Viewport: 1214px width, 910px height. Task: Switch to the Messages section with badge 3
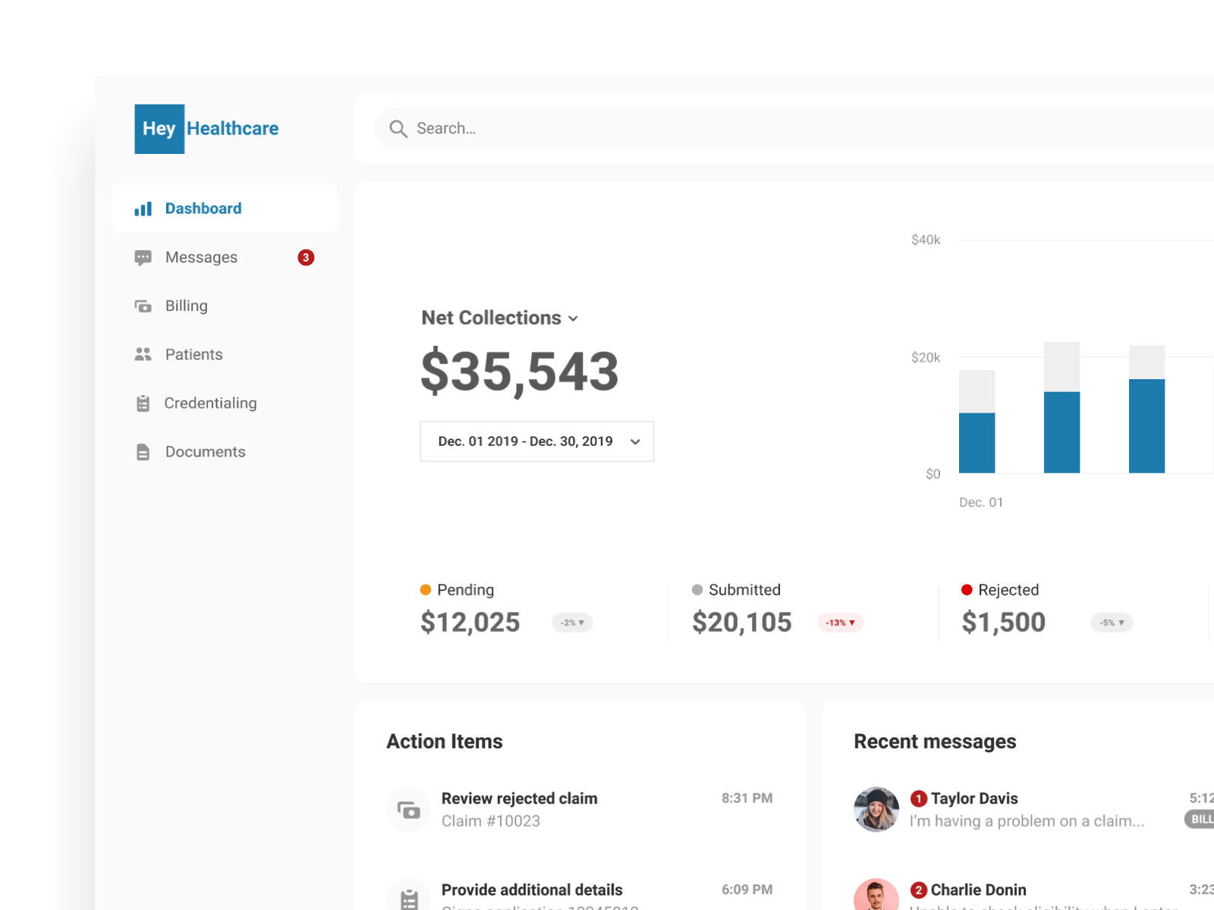(x=201, y=257)
